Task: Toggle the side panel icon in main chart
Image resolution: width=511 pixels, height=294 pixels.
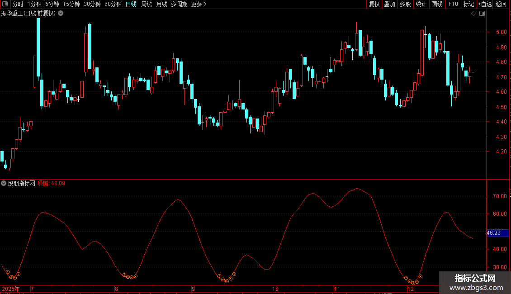Action: pyautogui.click(x=482, y=14)
